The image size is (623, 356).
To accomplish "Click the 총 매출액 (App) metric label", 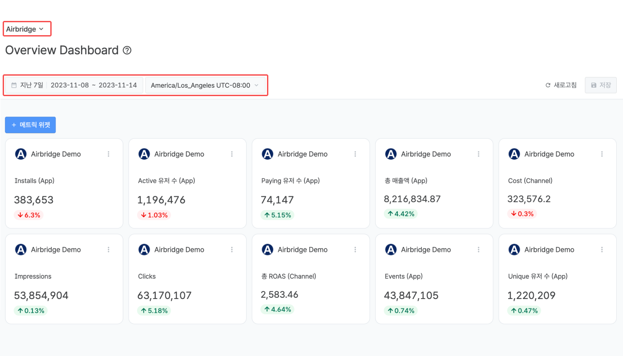I will 406,181.
